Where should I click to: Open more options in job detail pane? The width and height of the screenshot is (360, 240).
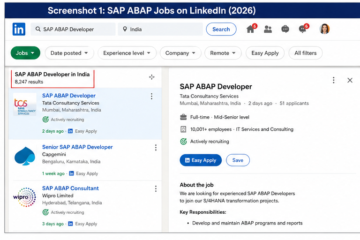tap(334, 80)
